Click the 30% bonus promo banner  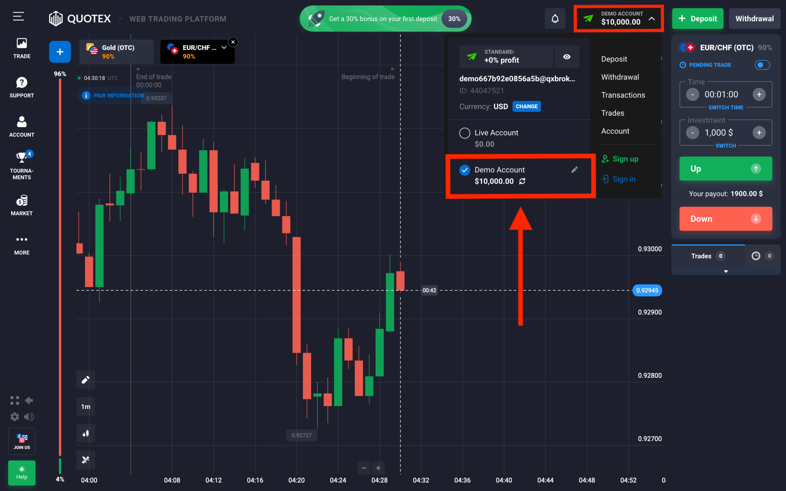tap(385, 18)
